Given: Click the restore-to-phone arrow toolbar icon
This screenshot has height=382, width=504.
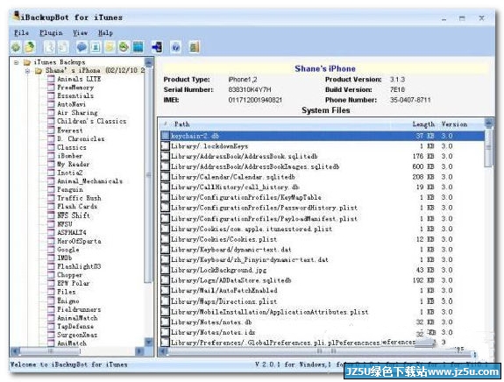Looking at the screenshot, I should [158, 47].
